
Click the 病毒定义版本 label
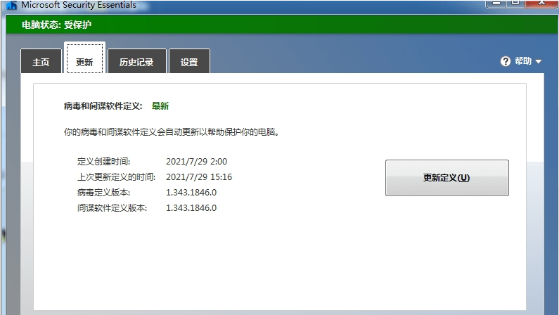coord(104,193)
